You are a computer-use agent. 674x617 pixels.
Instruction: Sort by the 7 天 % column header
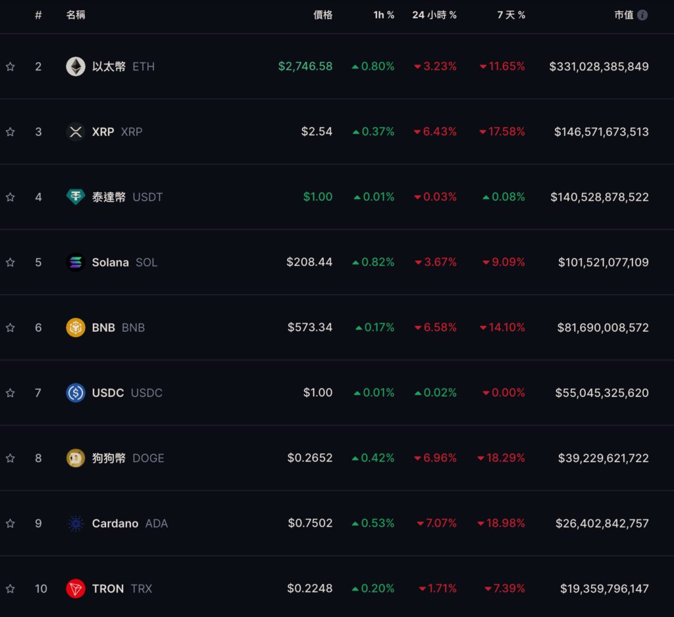511,15
